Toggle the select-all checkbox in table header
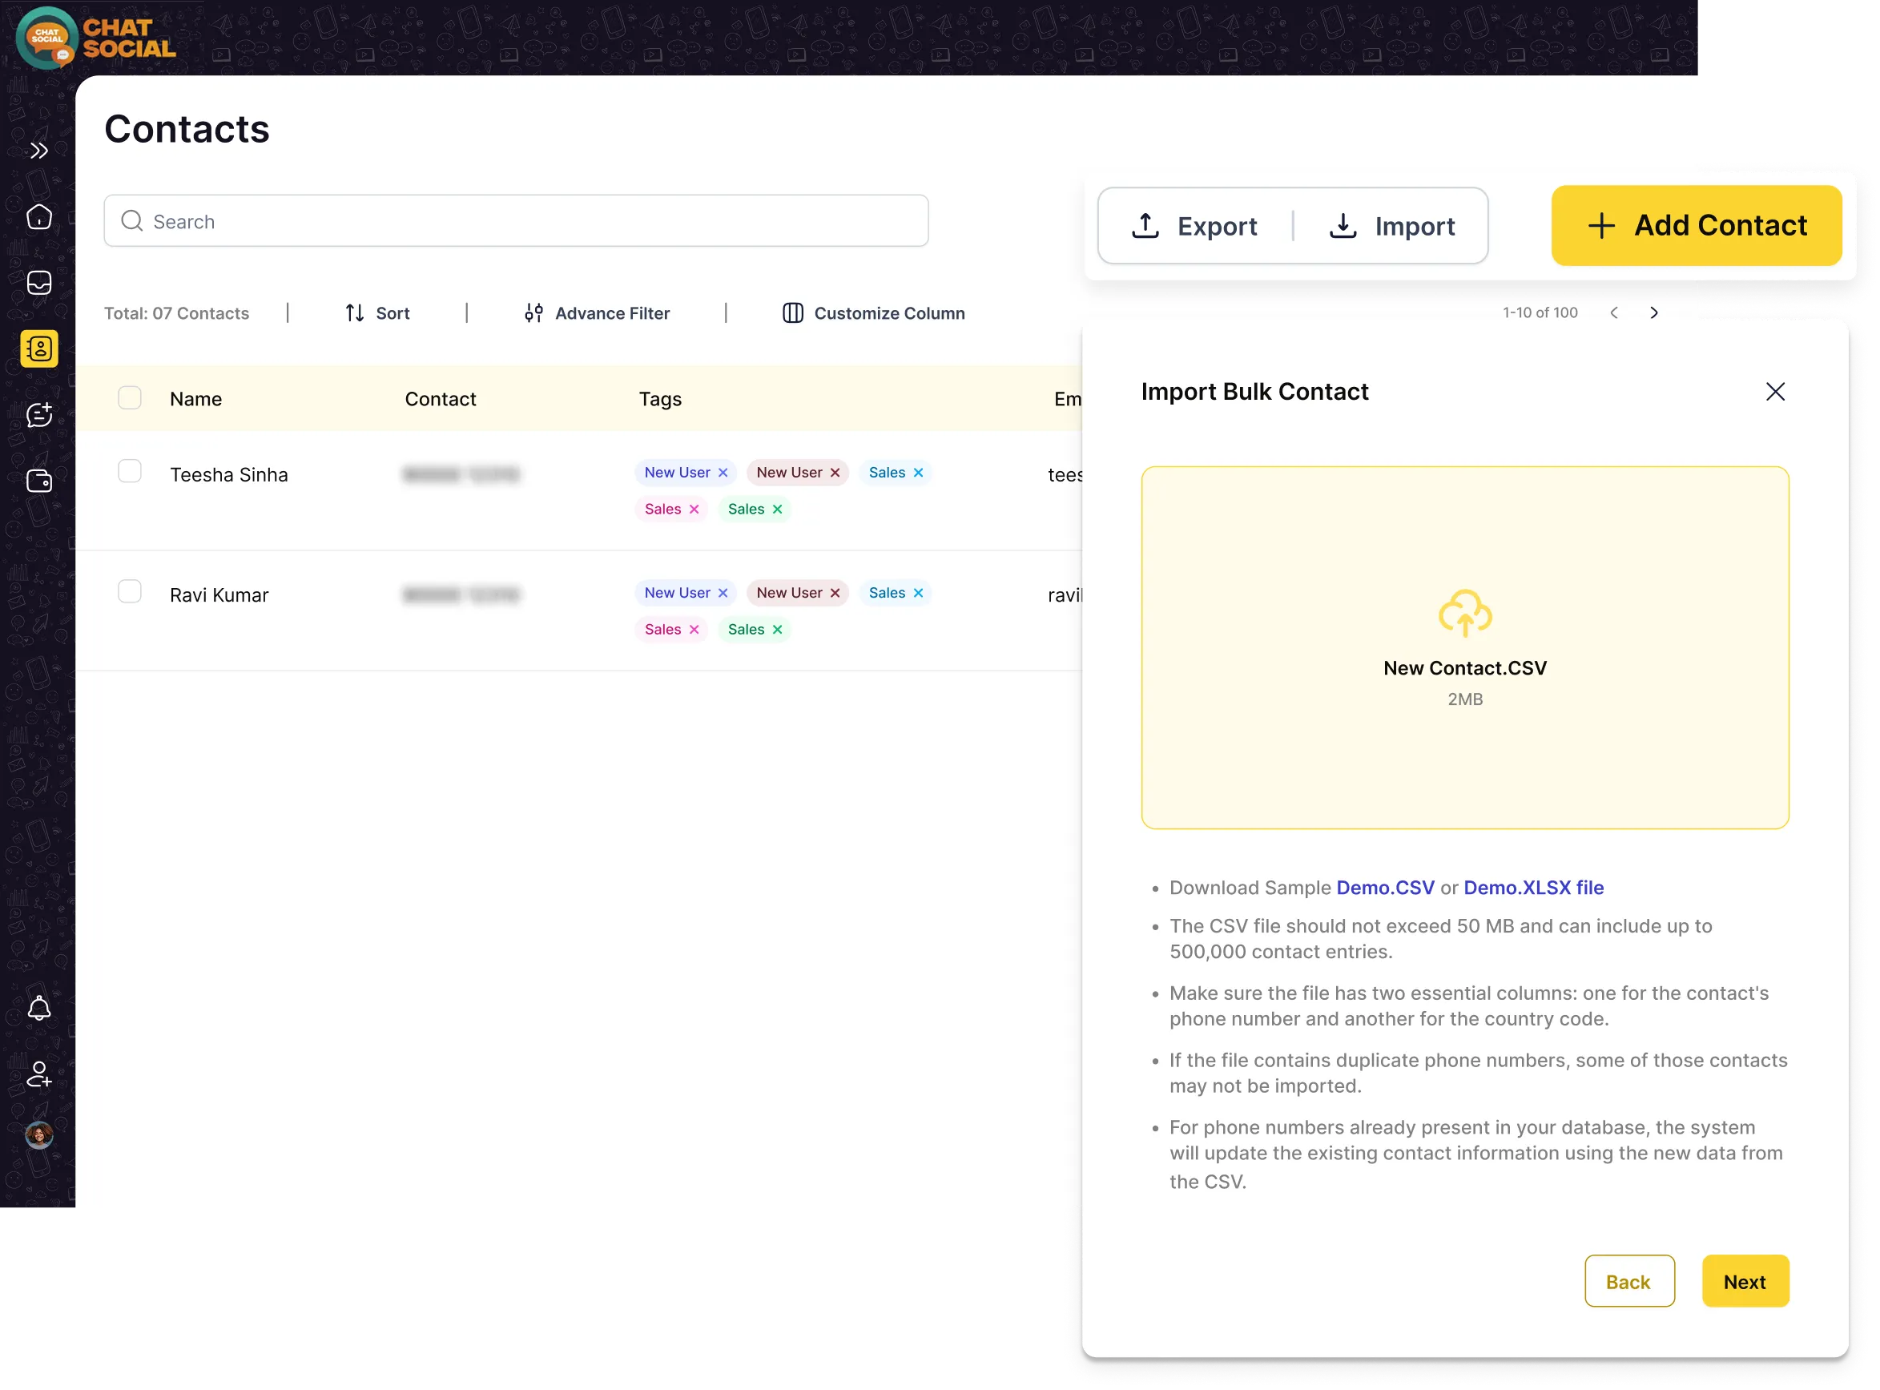1880x1390 pixels. point(130,397)
